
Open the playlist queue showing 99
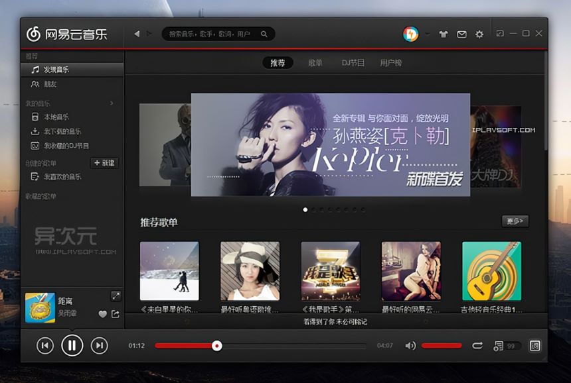click(505, 346)
